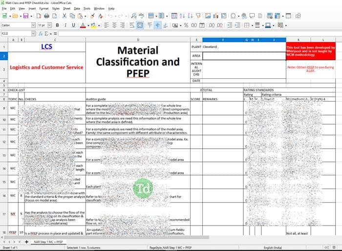
Task: Click the horizontal scrollbar
Action: (x=107, y=237)
